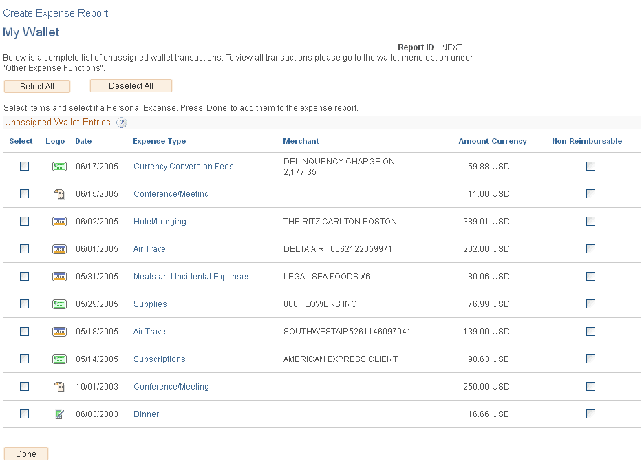Open the Currency Conversion Fees expense type
642x468 pixels.
[183, 166]
